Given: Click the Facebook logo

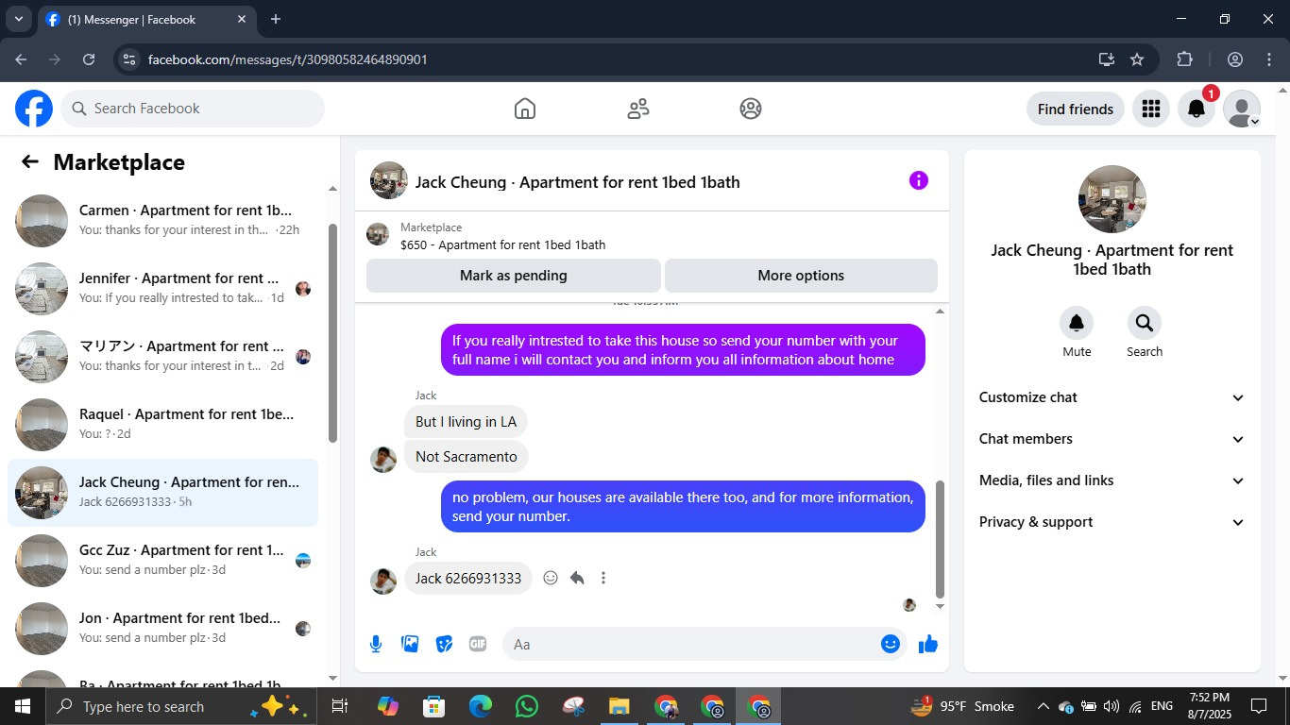Looking at the screenshot, I should 34,109.
